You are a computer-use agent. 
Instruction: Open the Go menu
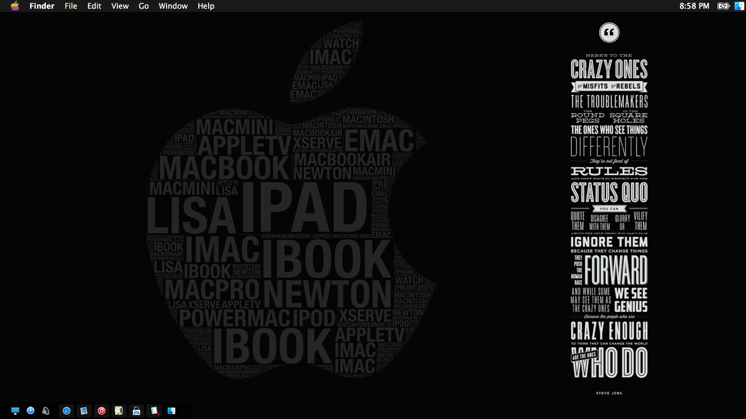(x=144, y=6)
